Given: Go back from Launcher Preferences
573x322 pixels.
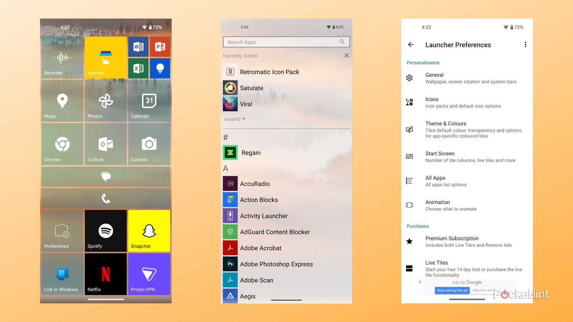Looking at the screenshot, I should click(411, 45).
